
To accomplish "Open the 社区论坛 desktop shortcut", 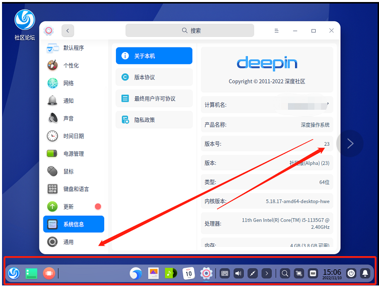I will click(25, 25).
